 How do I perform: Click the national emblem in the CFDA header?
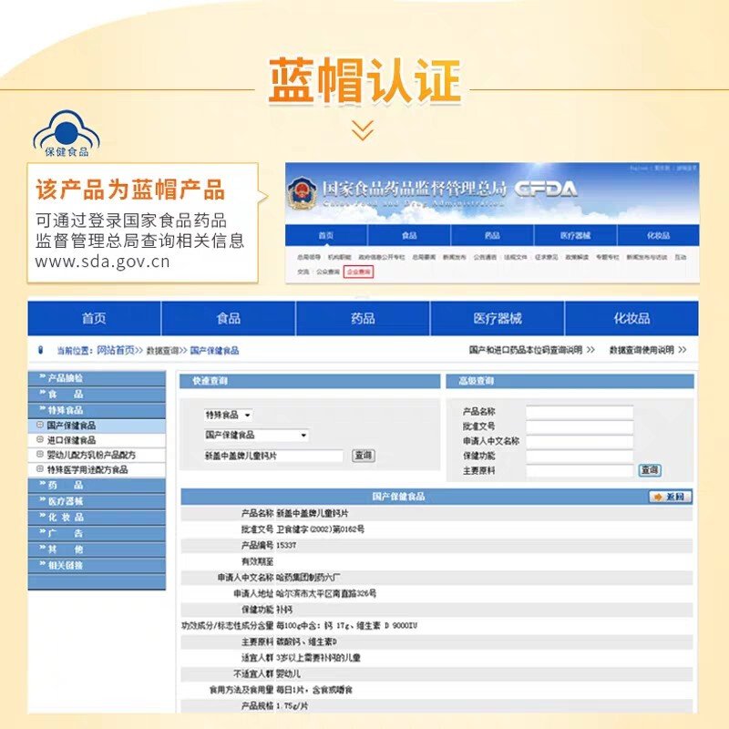(x=302, y=192)
